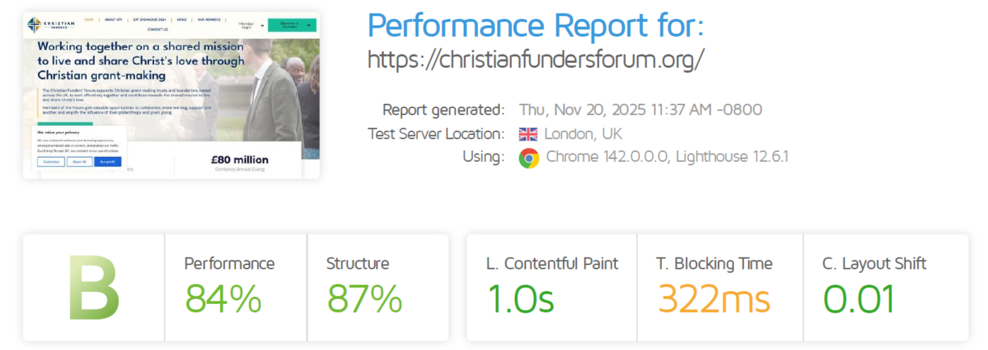Click the arrow beside Member Login
The width and height of the screenshot is (988, 350).
[262, 25]
